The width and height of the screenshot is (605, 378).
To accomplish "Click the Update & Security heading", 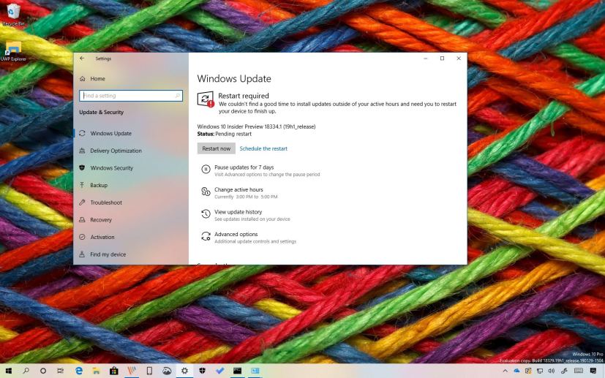I will 102,113.
